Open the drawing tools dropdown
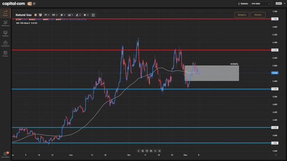Image resolution: width=287 pixels, height=161 pixels. point(78,15)
